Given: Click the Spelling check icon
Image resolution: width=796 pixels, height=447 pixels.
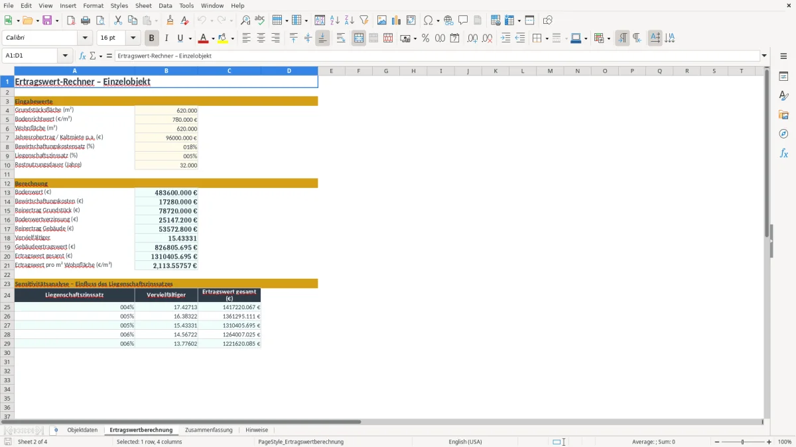Looking at the screenshot, I should [x=260, y=21].
